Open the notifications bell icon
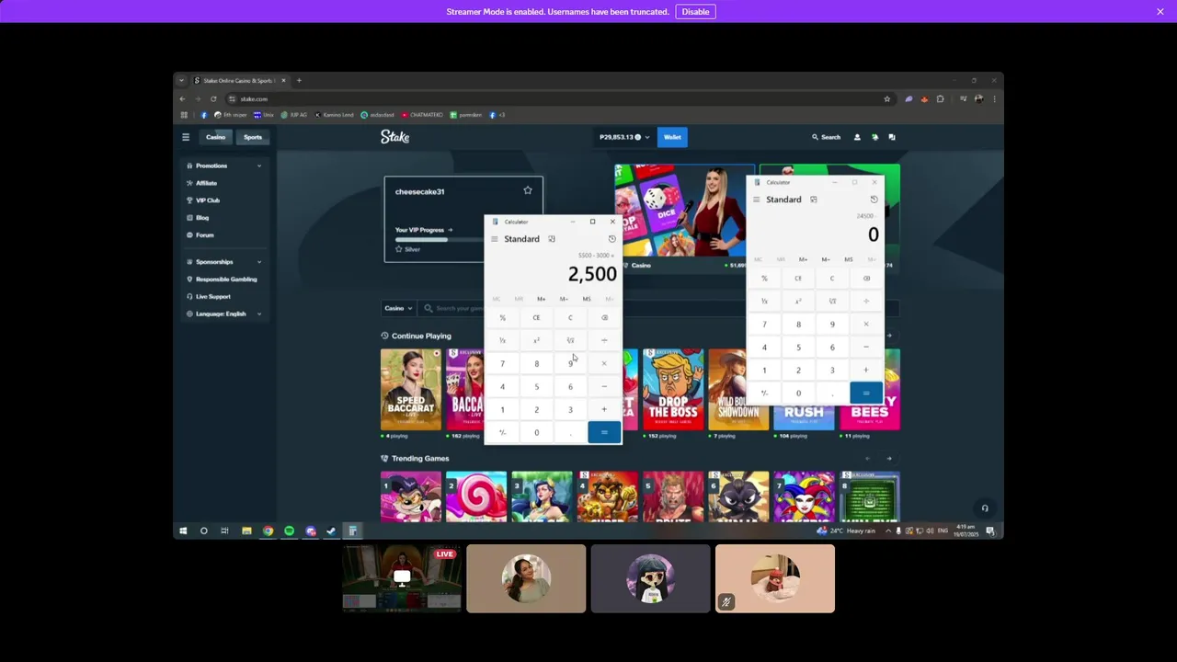 click(x=874, y=137)
